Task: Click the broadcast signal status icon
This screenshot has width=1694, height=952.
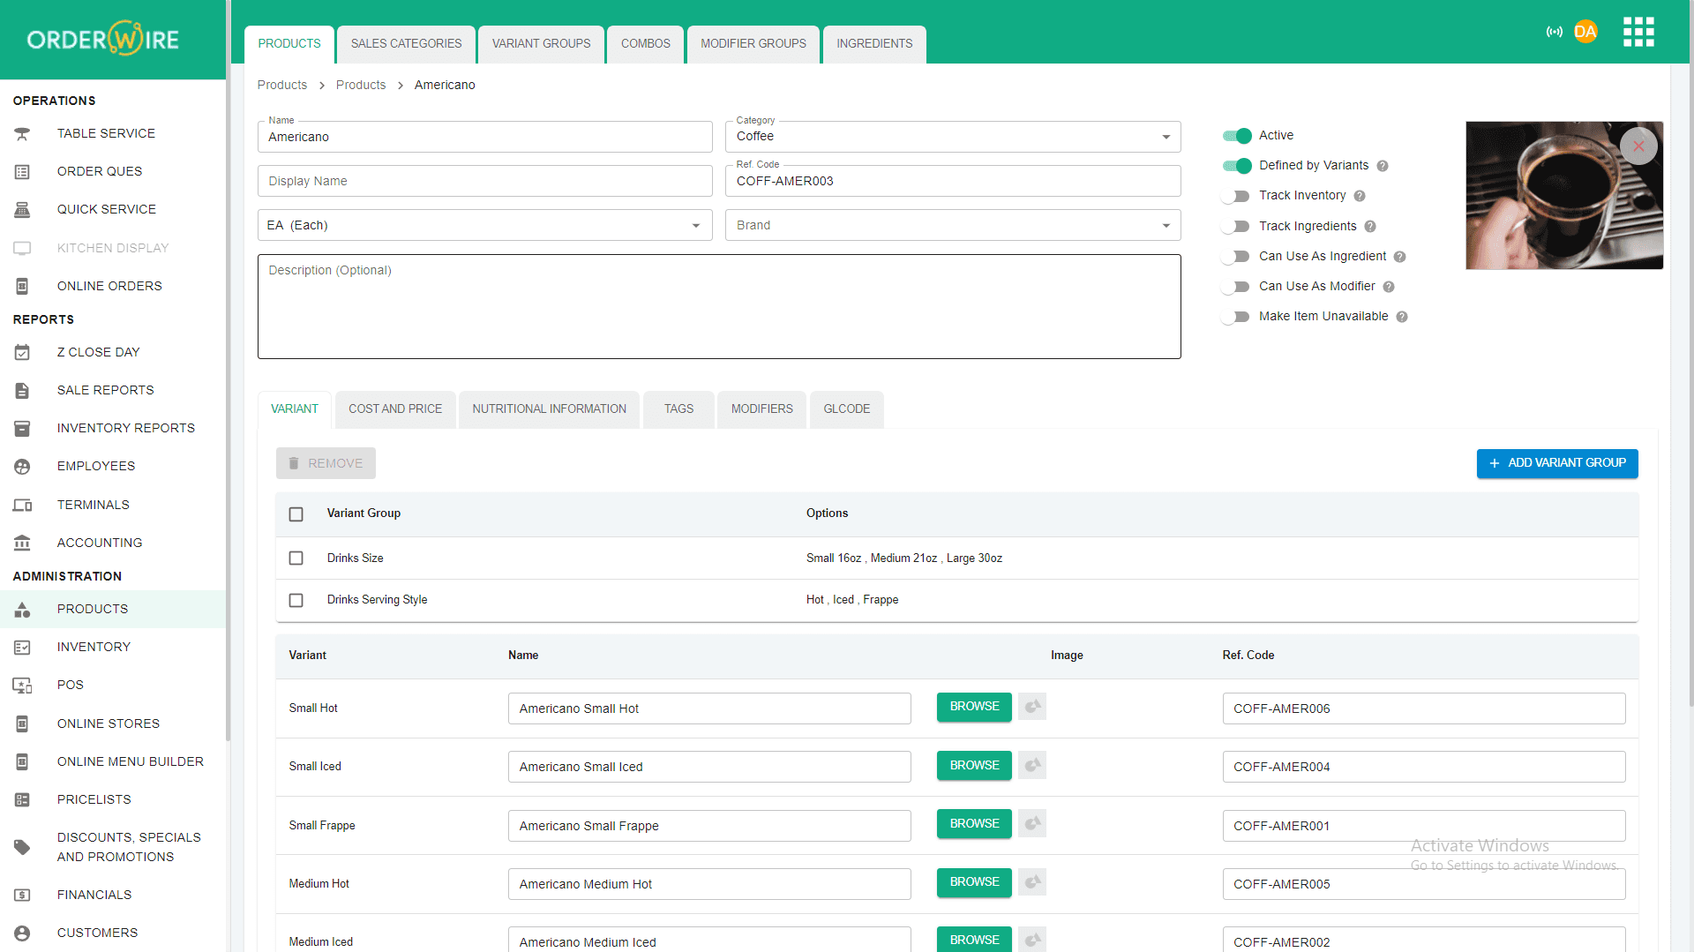Action: pos(1554,32)
